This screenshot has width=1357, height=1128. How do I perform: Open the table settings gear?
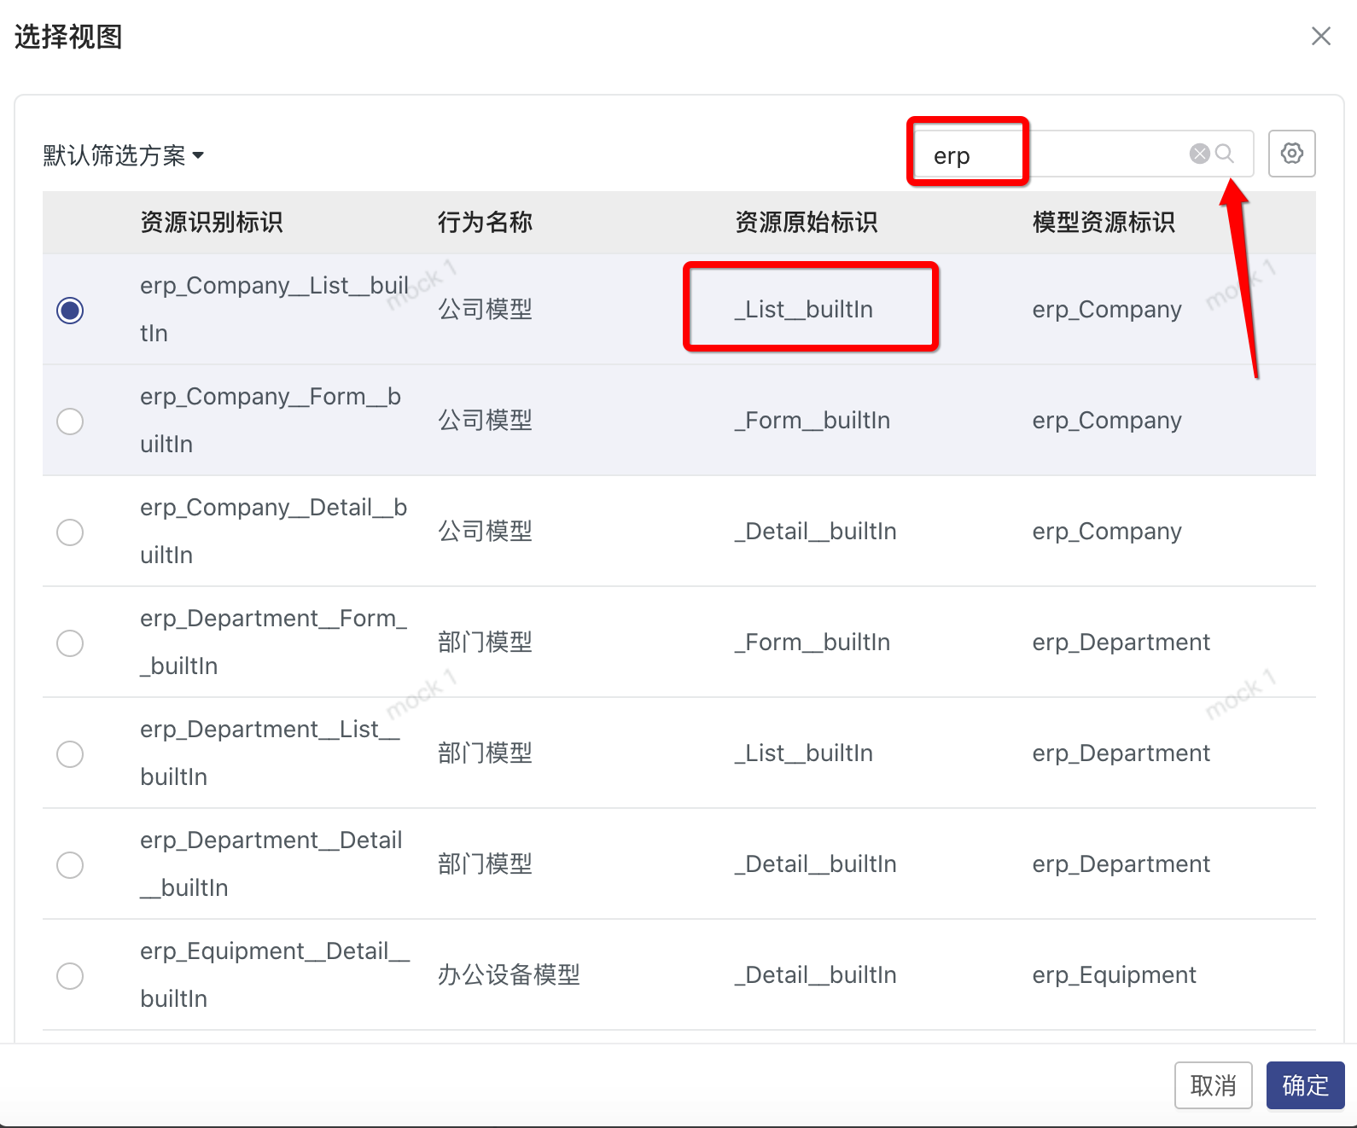(1291, 154)
